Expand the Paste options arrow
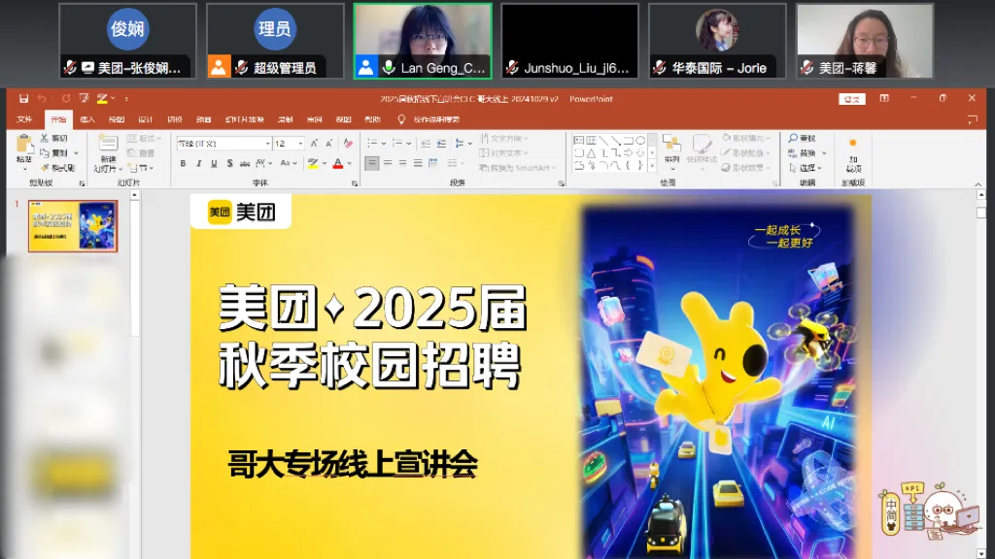 [24, 168]
